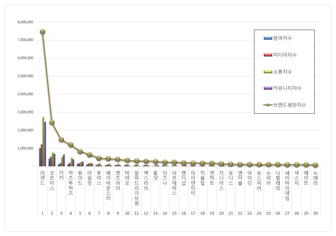Click the 아일릿 category label

point(90,178)
